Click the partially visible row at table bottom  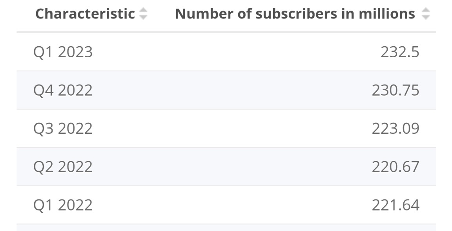(226, 227)
